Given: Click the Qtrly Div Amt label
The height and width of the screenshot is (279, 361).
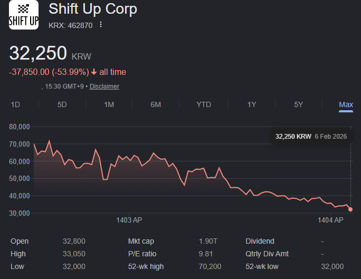Looking at the screenshot, I should click(267, 254).
